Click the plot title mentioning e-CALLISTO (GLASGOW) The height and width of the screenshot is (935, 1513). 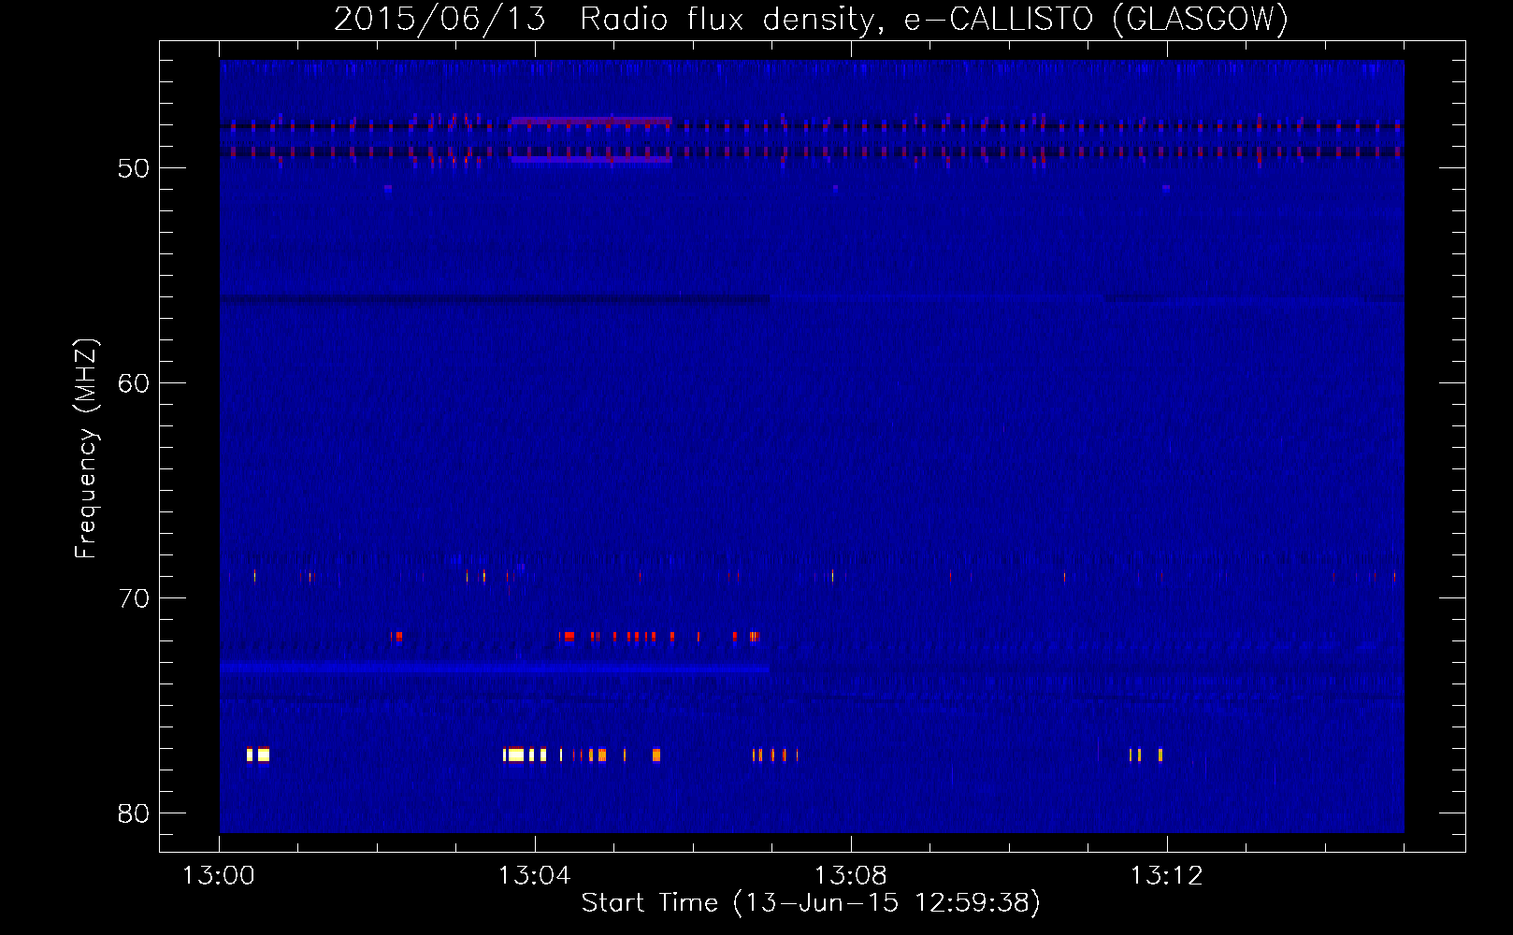pyautogui.click(x=811, y=19)
